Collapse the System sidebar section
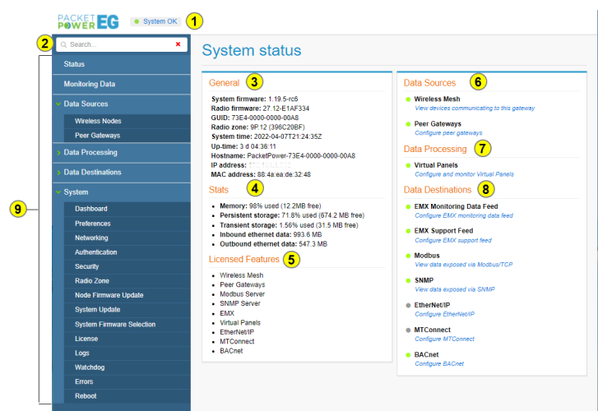Viewport: 598px width, 411px height. (58, 192)
